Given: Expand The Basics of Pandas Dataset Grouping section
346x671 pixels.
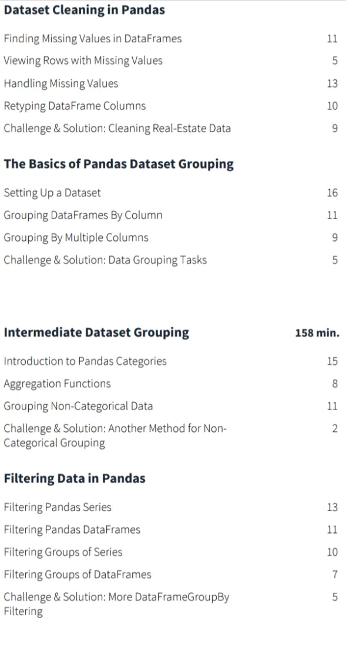Looking at the screenshot, I should pos(119,165).
